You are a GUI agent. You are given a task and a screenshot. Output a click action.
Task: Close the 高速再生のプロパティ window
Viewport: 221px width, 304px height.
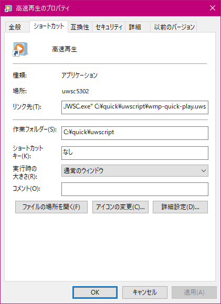tap(213, 8)
